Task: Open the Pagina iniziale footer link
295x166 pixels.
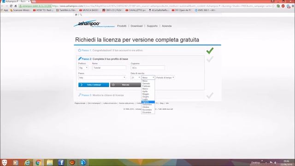Action: [x=80, y=103]
